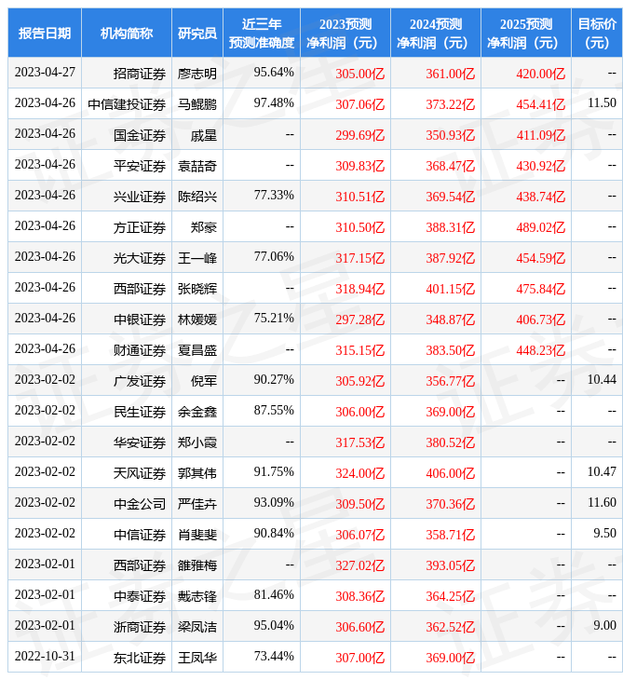Click analyst name 王凤华
623x680 pixels.
point(197,658)
